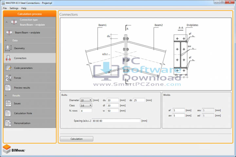The image size is (236, 157).
Task: Click the Beam1 label in the diagram
Action: click(x=102, y=25)
